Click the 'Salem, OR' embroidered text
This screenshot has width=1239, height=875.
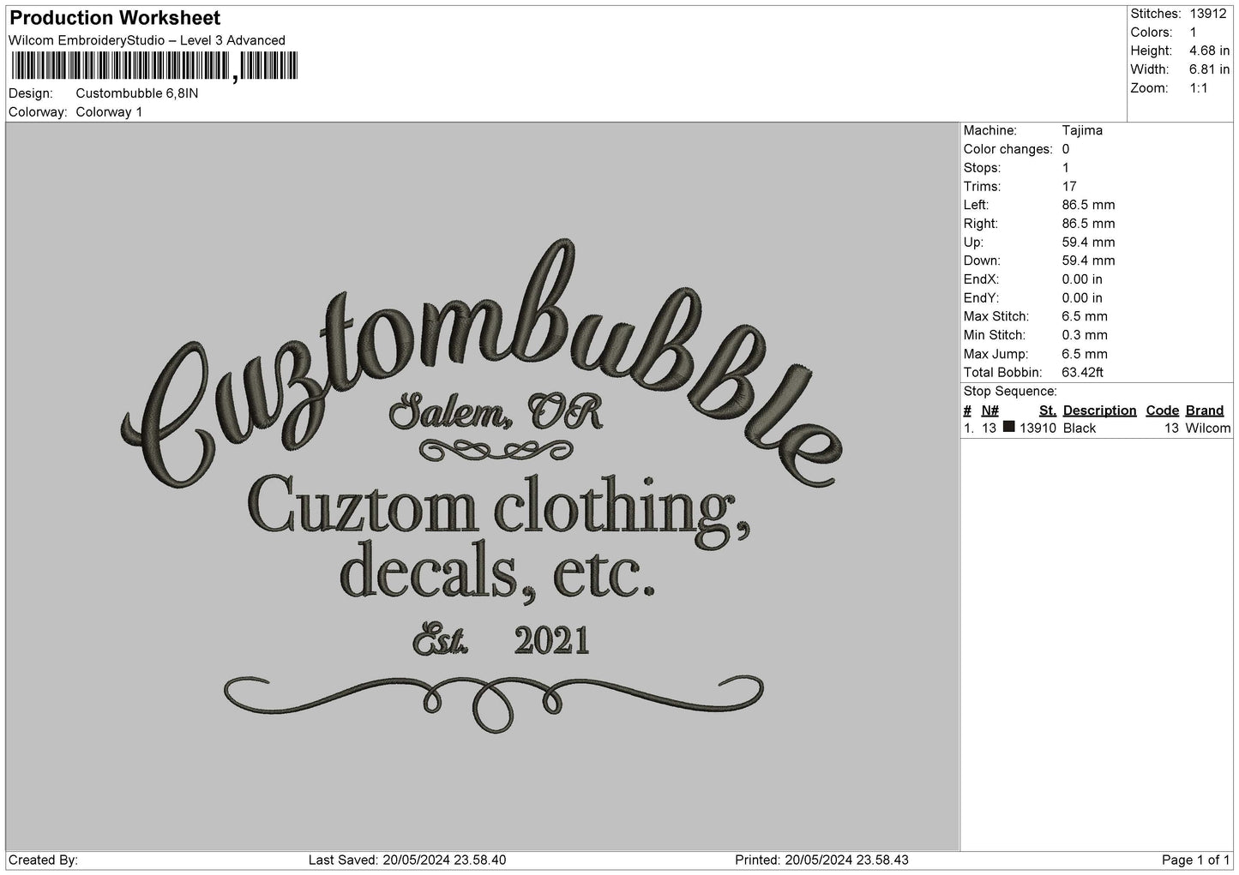496,413
